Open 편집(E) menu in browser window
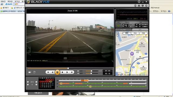173x97 pixels. [x=10, y=1]
